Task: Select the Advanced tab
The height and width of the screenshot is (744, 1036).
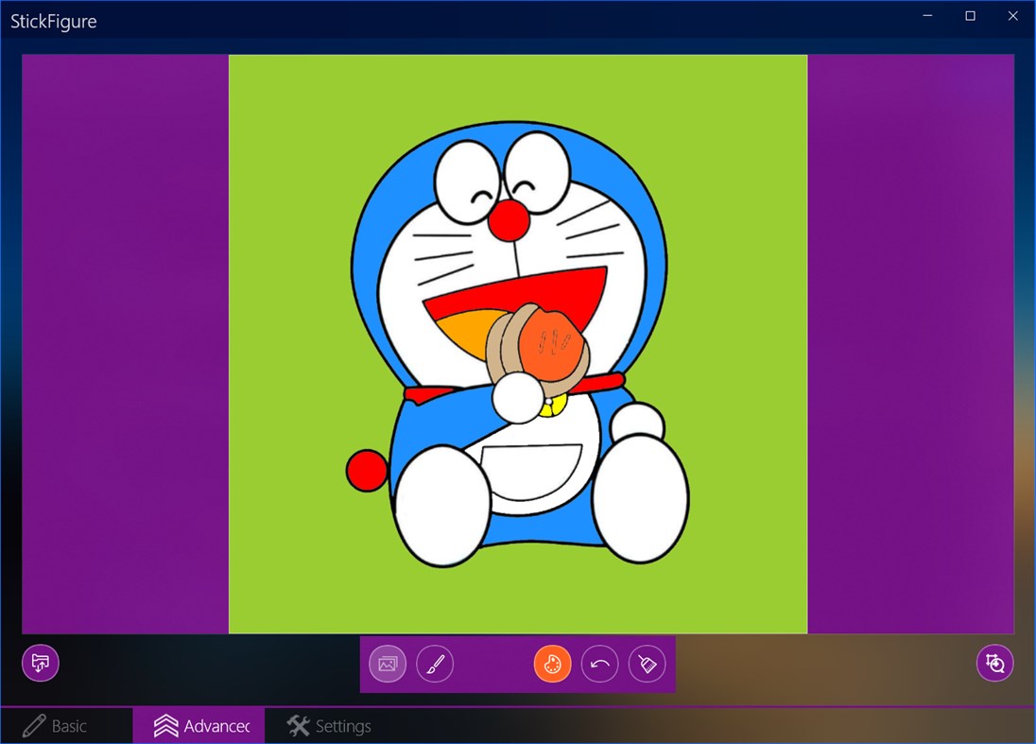Action: [x=199, y=726]
